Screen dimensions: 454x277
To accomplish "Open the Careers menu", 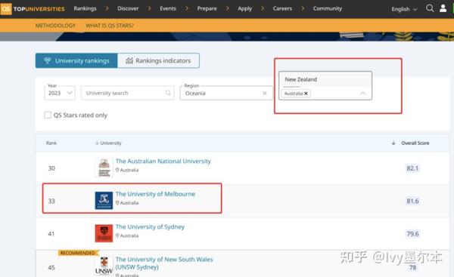I will click(282, 8).
